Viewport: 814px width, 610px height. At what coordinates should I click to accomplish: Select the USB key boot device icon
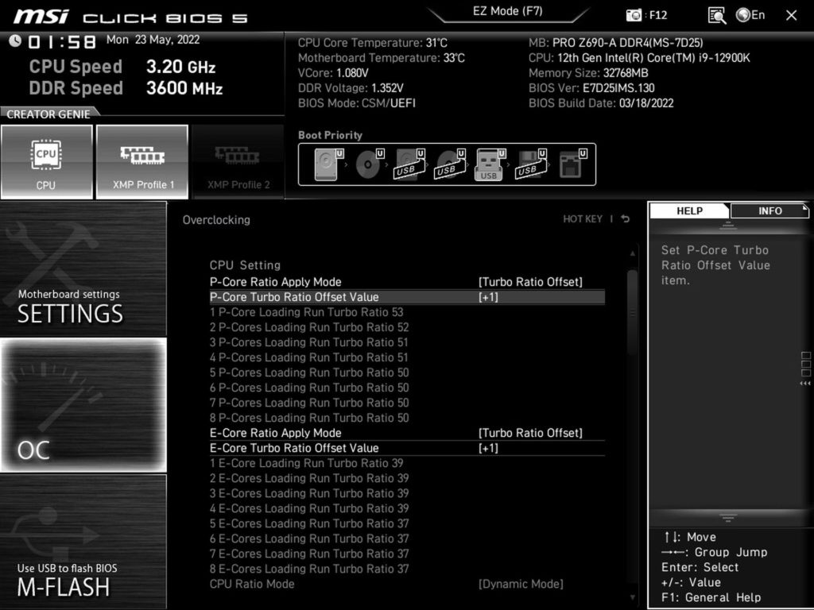pyautogui.click(x=490, y=164)
